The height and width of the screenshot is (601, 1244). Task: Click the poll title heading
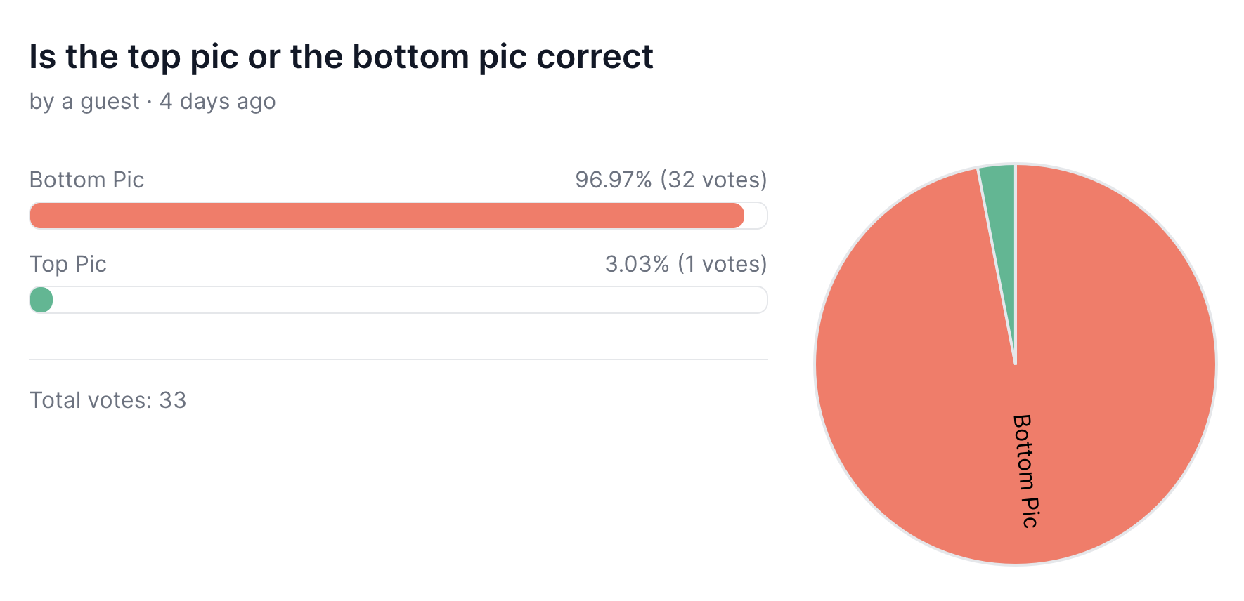pos(341,57)
